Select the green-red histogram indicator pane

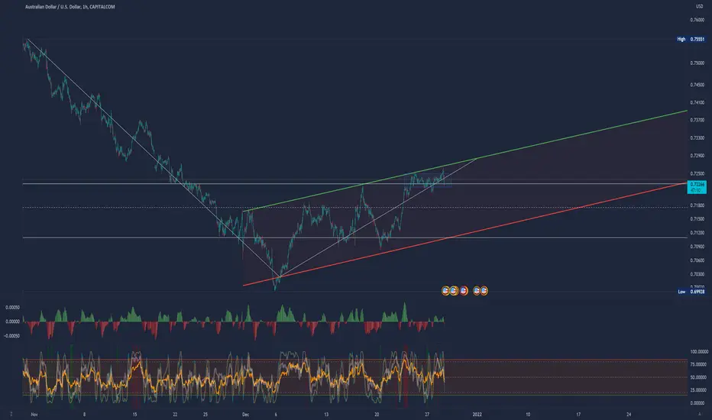pyautogui.click(x=234, y=321)
